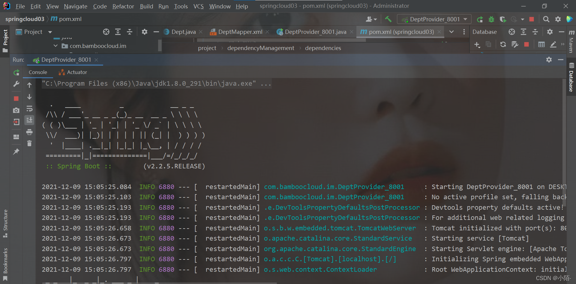The height and width of the screenshot is (284, 576).
Task: Start debugging with the bug icon
Action: pos(491,19)
